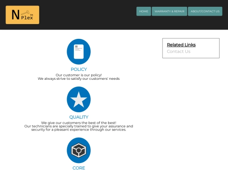Click text 'Our customer is our policy!'

[x=79, y=75]
